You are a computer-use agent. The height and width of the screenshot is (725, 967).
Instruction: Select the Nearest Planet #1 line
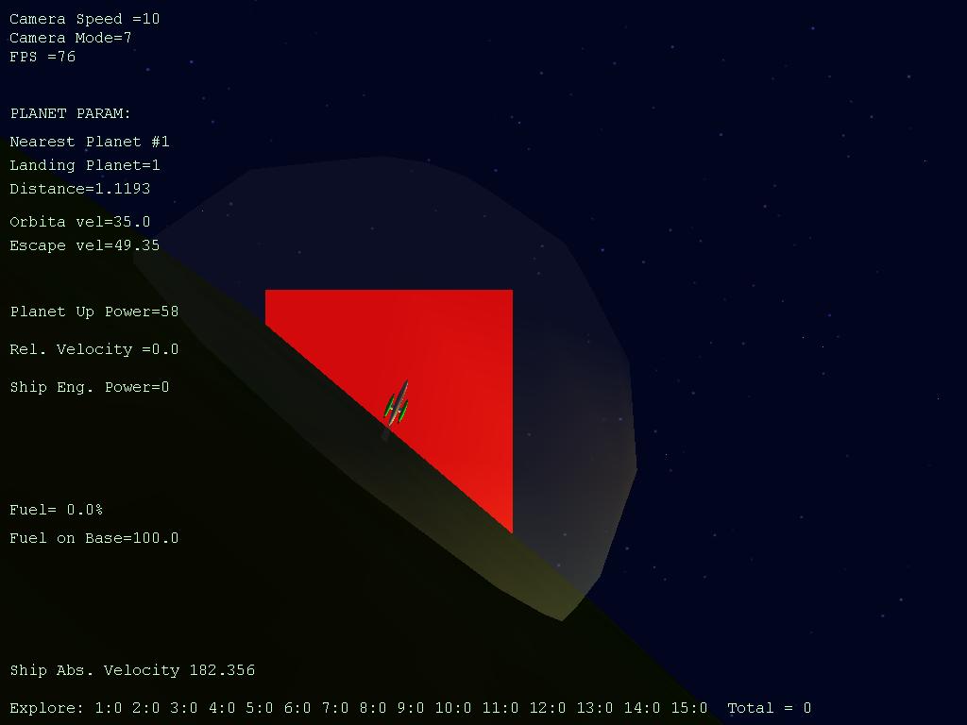click(90, 142)
